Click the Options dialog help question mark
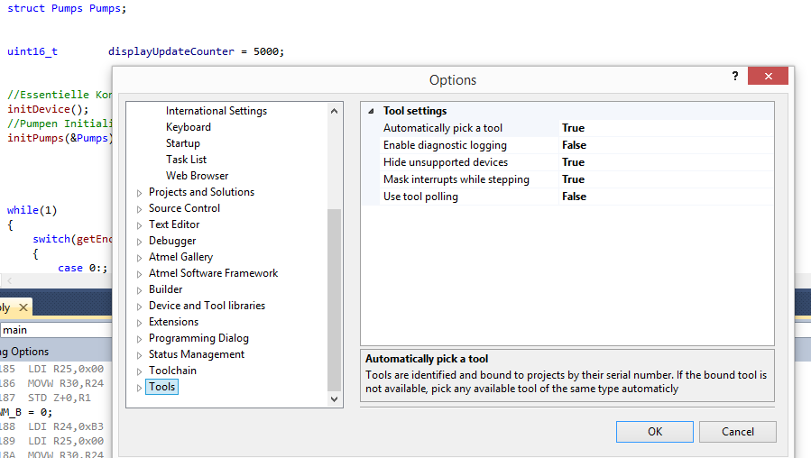811x458 pixels. (735, 78)
